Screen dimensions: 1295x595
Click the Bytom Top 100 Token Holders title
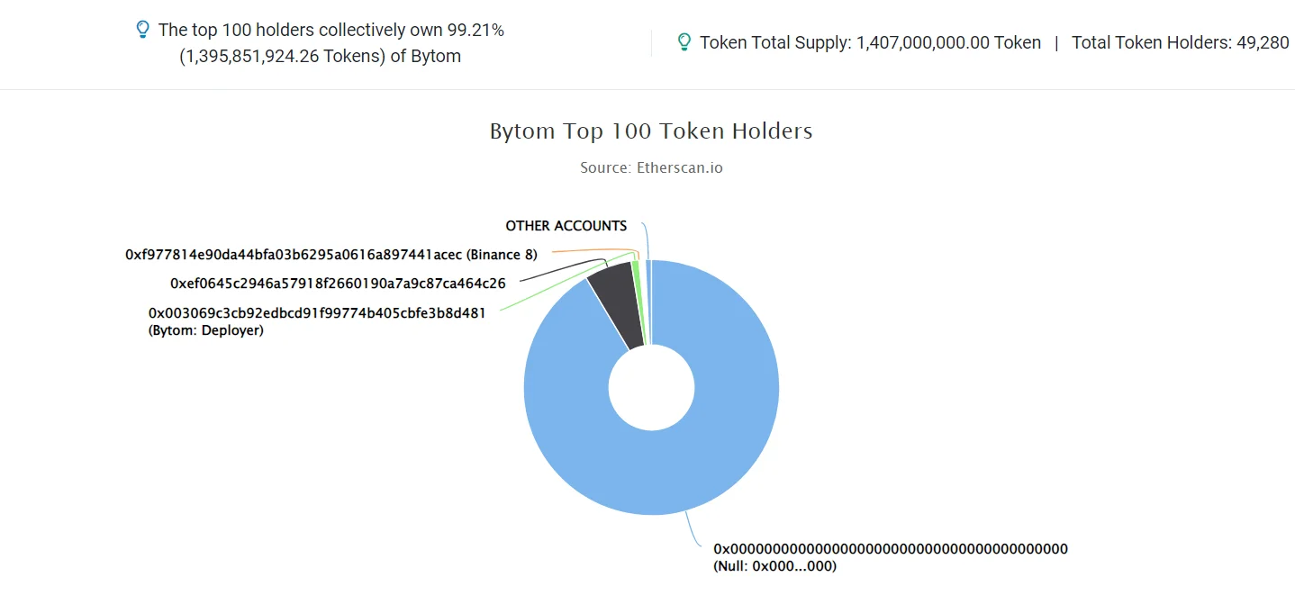(651, 131)
